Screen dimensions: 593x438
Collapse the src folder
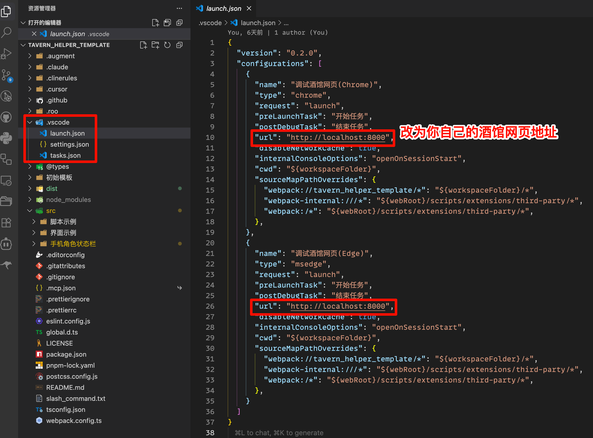(104, 211)
